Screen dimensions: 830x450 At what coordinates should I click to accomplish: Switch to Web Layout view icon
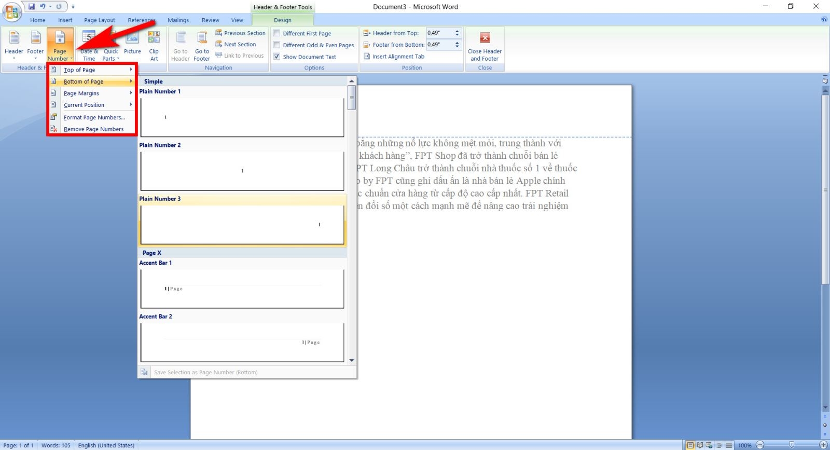pyautogui.click(x=710, y=445)
